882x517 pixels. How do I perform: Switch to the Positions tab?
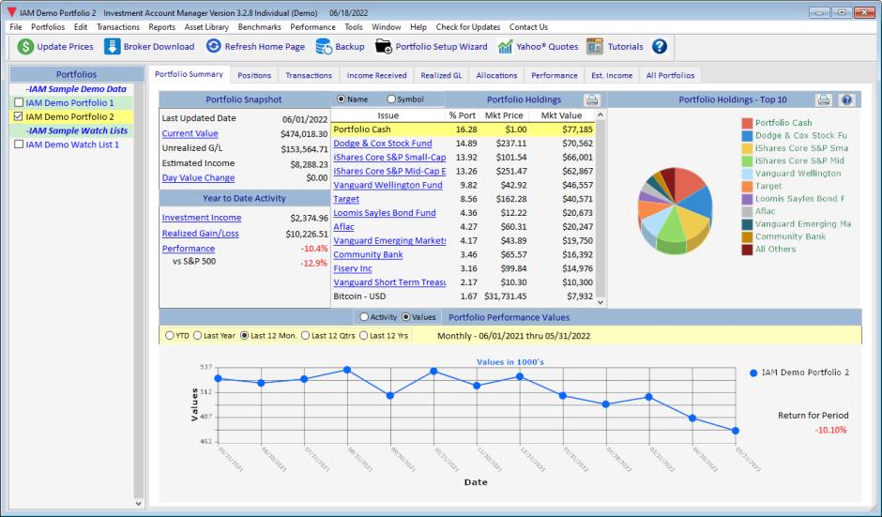(x=254, y=75)
